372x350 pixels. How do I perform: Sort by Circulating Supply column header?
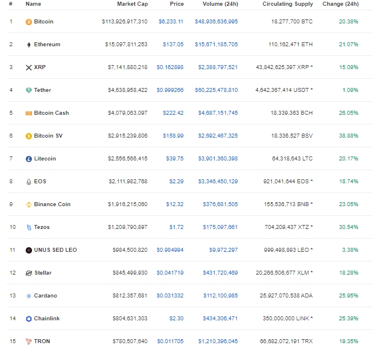(x=287, y=4)
